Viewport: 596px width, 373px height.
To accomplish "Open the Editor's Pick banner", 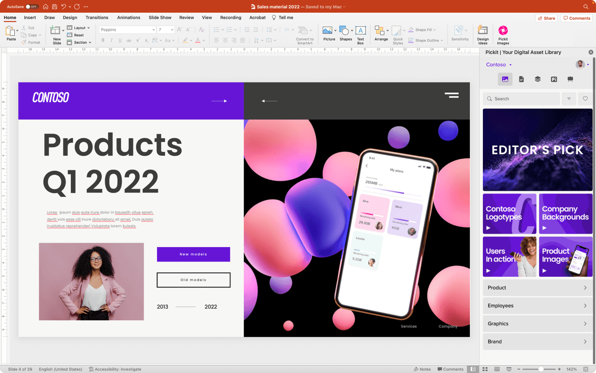I will point(538,150).
